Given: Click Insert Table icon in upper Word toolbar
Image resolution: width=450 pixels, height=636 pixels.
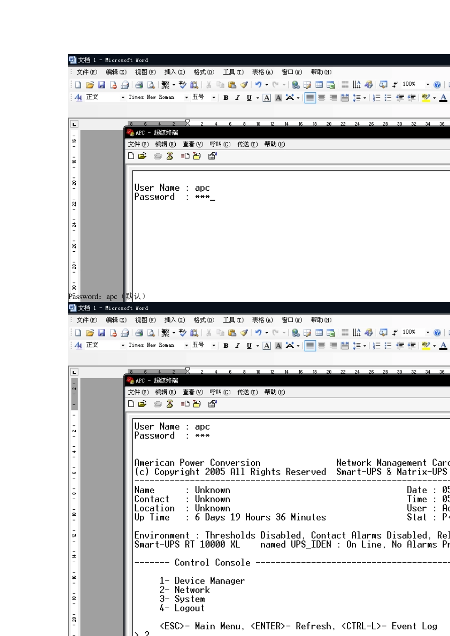Looking at the screenshot, I should 319,85.
